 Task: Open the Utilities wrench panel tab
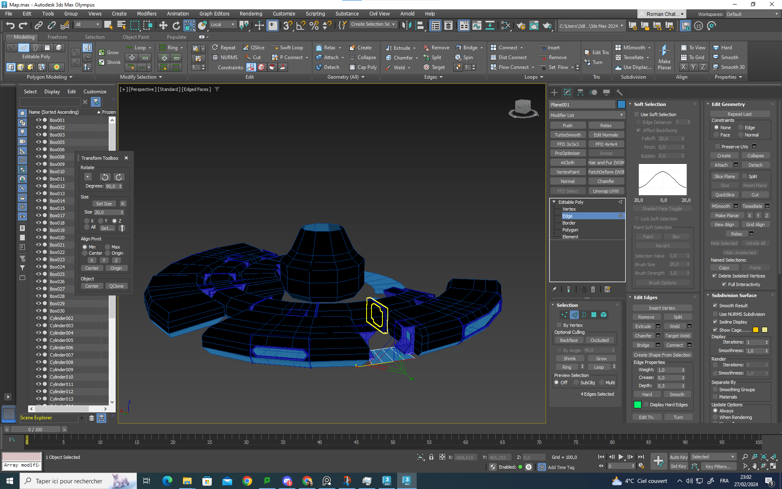click(x=619, y=93)
